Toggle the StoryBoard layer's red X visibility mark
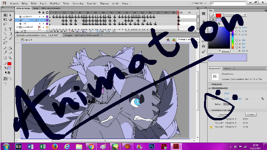 point(39,27)
